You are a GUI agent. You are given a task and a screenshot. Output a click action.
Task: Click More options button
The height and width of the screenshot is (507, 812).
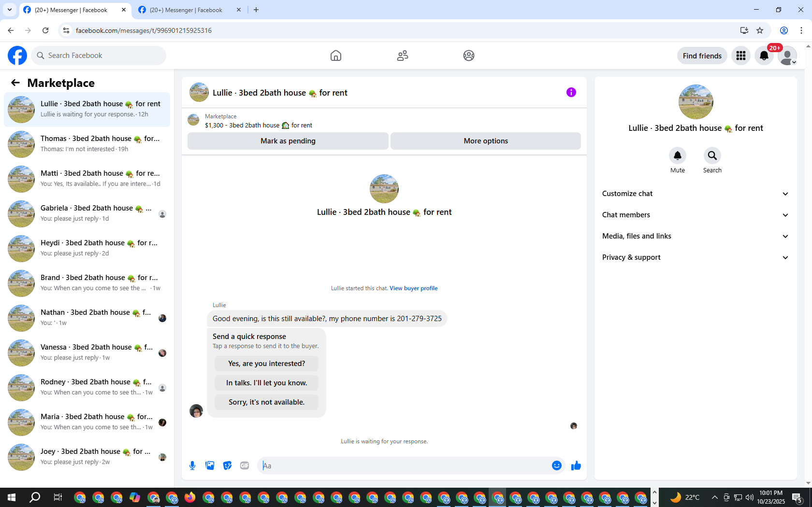tap(486, 141)
